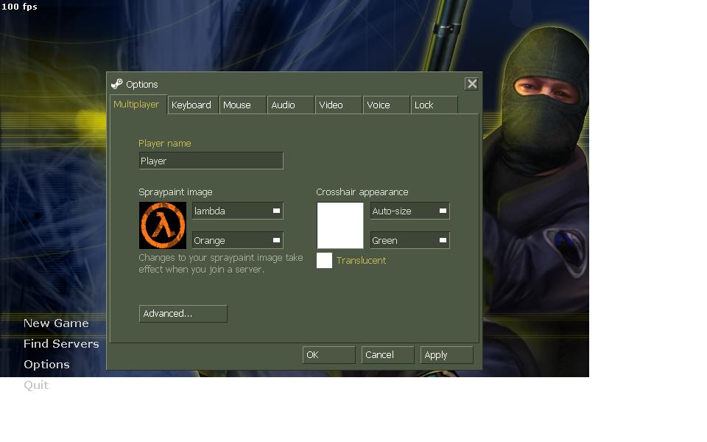The image size is (707, 442).
Task: Start a New Game from main menu
Action: (56, 323)
